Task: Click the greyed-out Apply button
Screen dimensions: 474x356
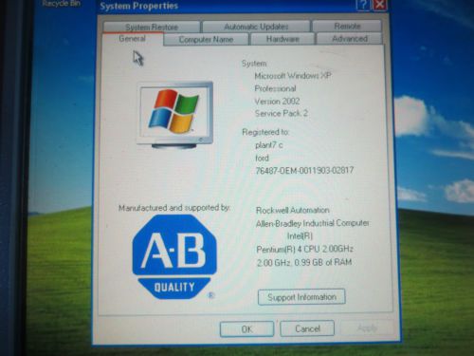Action: (367, 328)
